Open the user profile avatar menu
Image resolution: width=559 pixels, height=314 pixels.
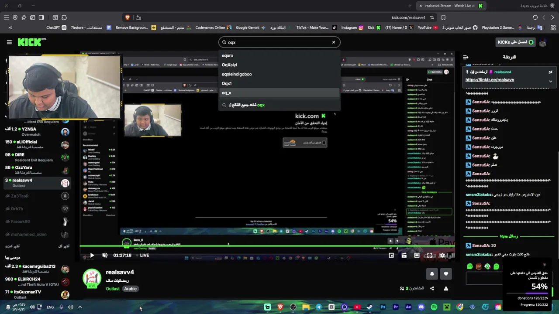(543, 42)
